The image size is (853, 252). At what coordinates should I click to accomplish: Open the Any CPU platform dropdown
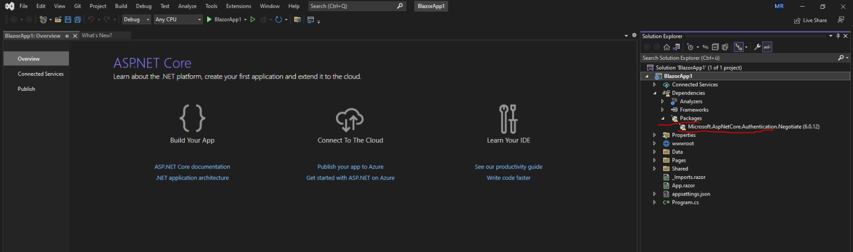[178, 19]
